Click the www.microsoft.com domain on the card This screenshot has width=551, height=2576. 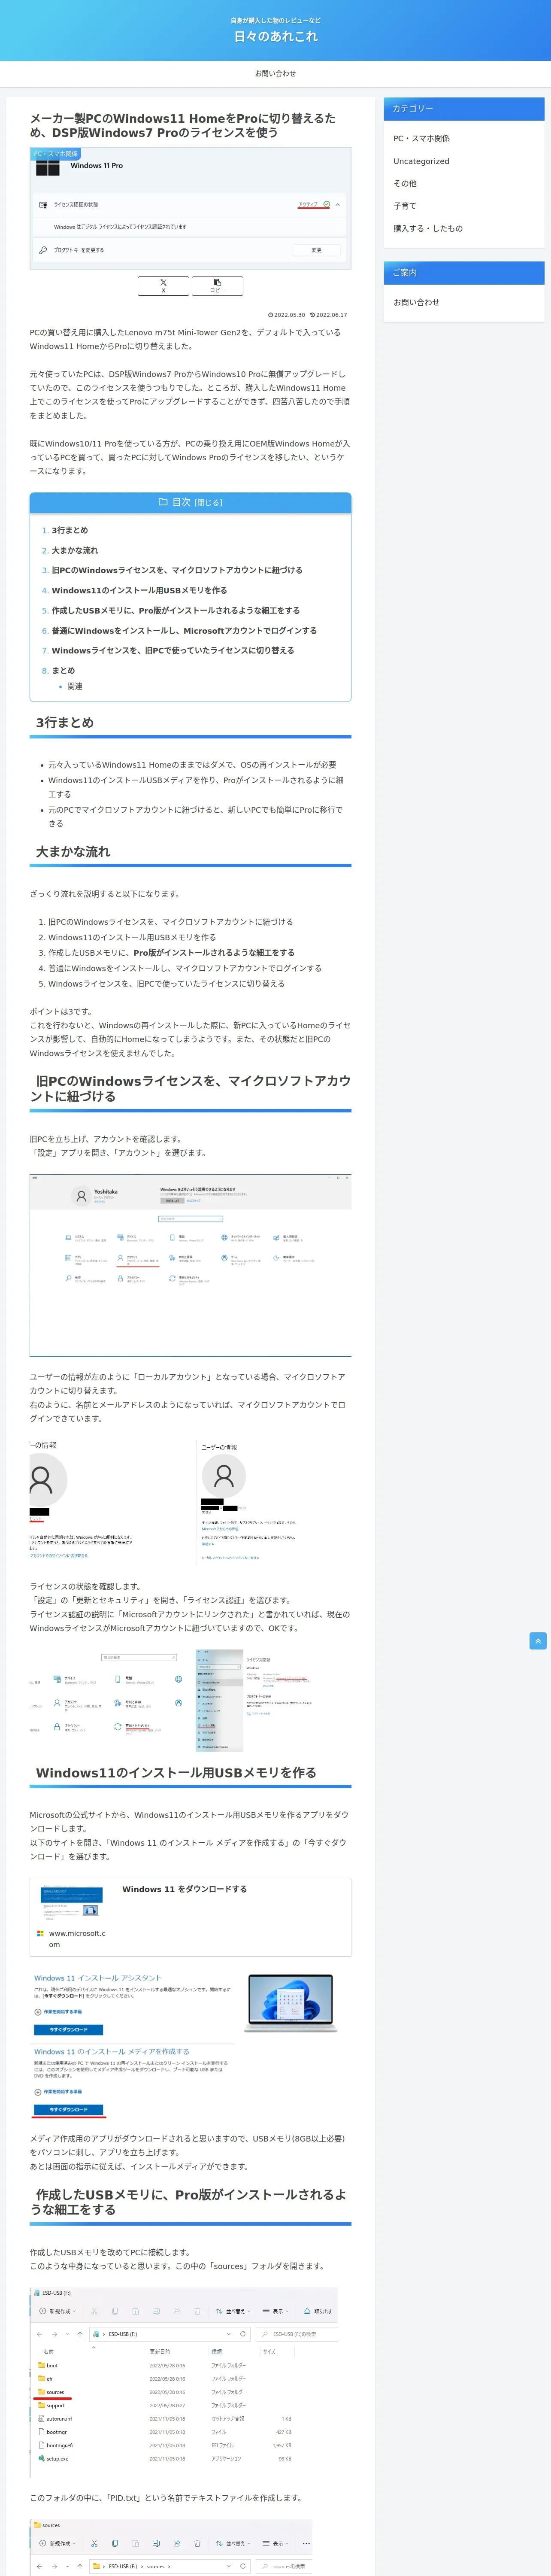pos(76,1938)
